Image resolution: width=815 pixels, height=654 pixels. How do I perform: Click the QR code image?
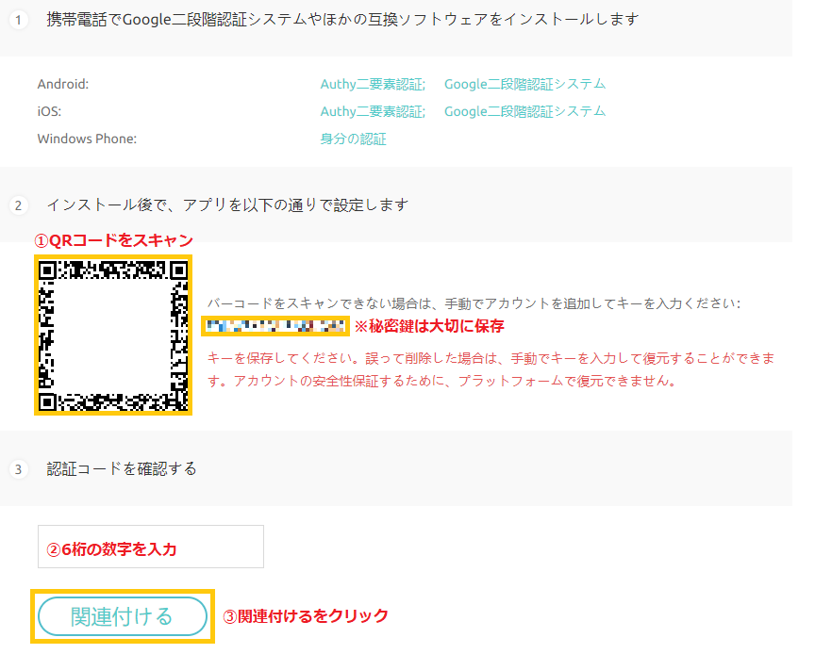113,335
